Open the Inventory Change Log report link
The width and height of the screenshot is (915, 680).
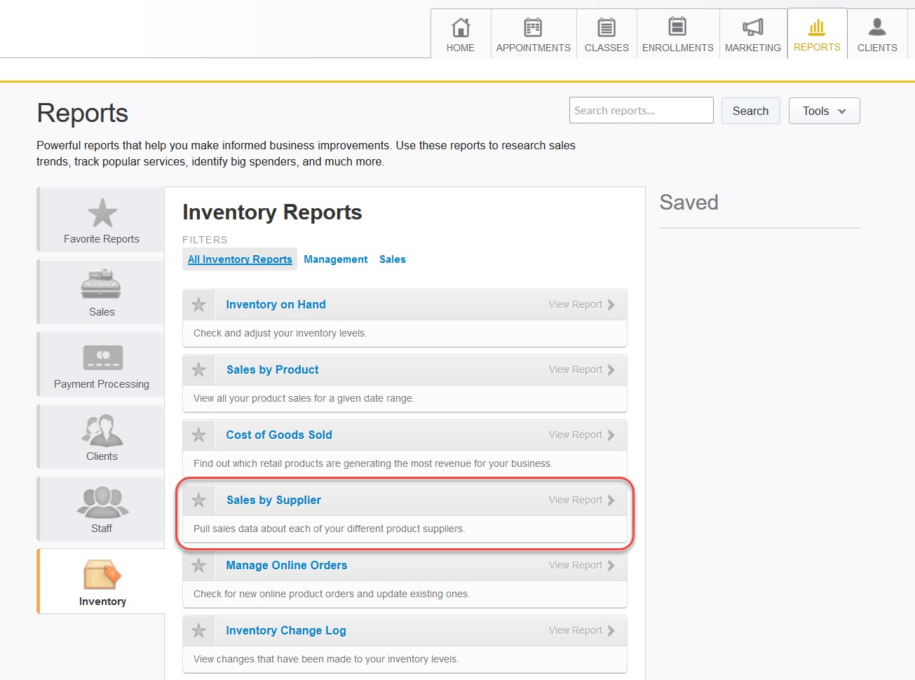coord(285,631)
